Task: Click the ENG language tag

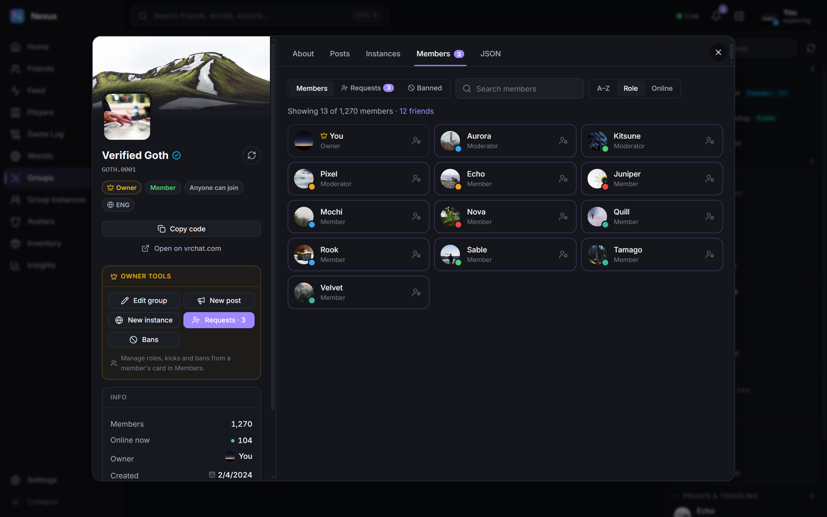Action: point(118,205)
